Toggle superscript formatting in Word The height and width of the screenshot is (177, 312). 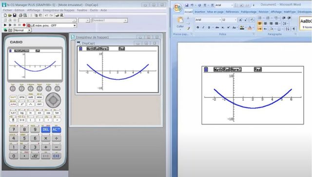coord(229,27)
